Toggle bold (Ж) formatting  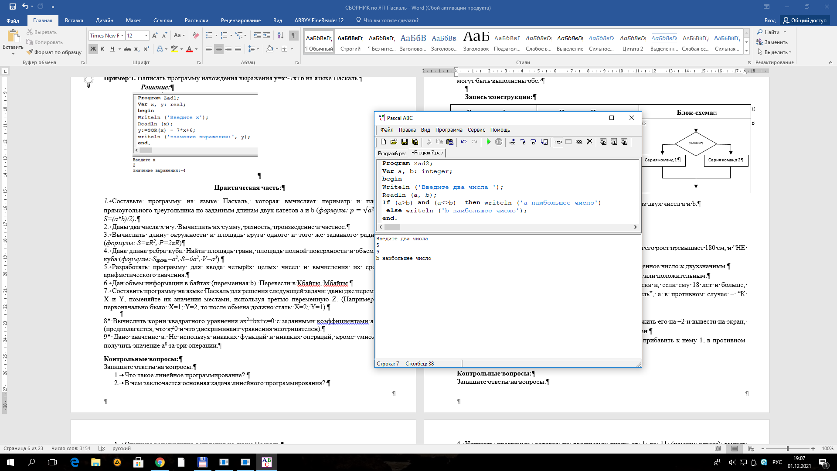(93, 49)
